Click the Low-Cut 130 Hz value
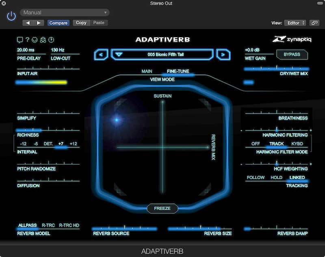The width and height of the screenshot is (325, 257). [58, 50]
